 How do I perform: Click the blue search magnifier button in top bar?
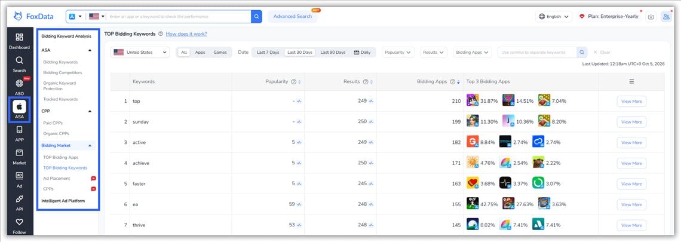tap(257, 17)
